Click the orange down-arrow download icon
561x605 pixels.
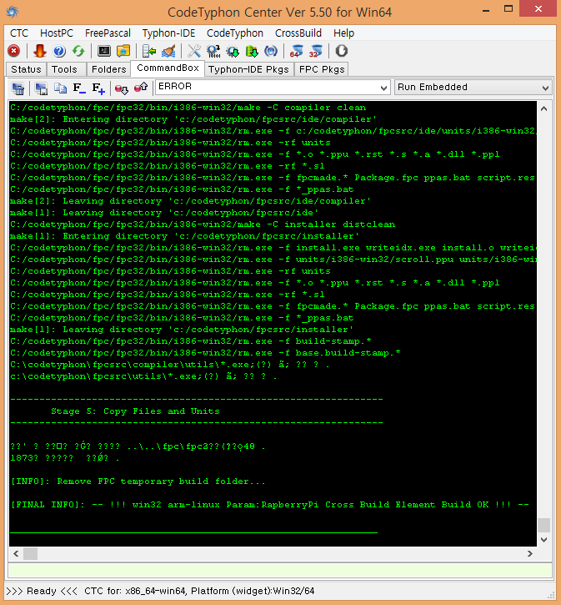click(40, 51)
